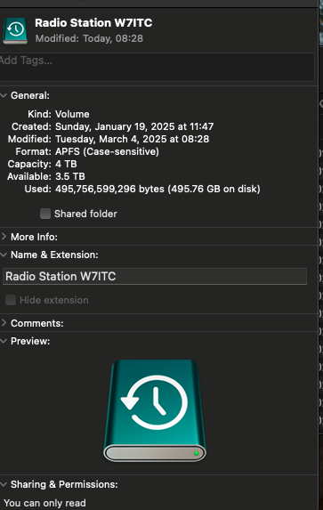Collapse the Name & Extension section
Viewport: 323px width, 510px height.
[x=4, y=255]
